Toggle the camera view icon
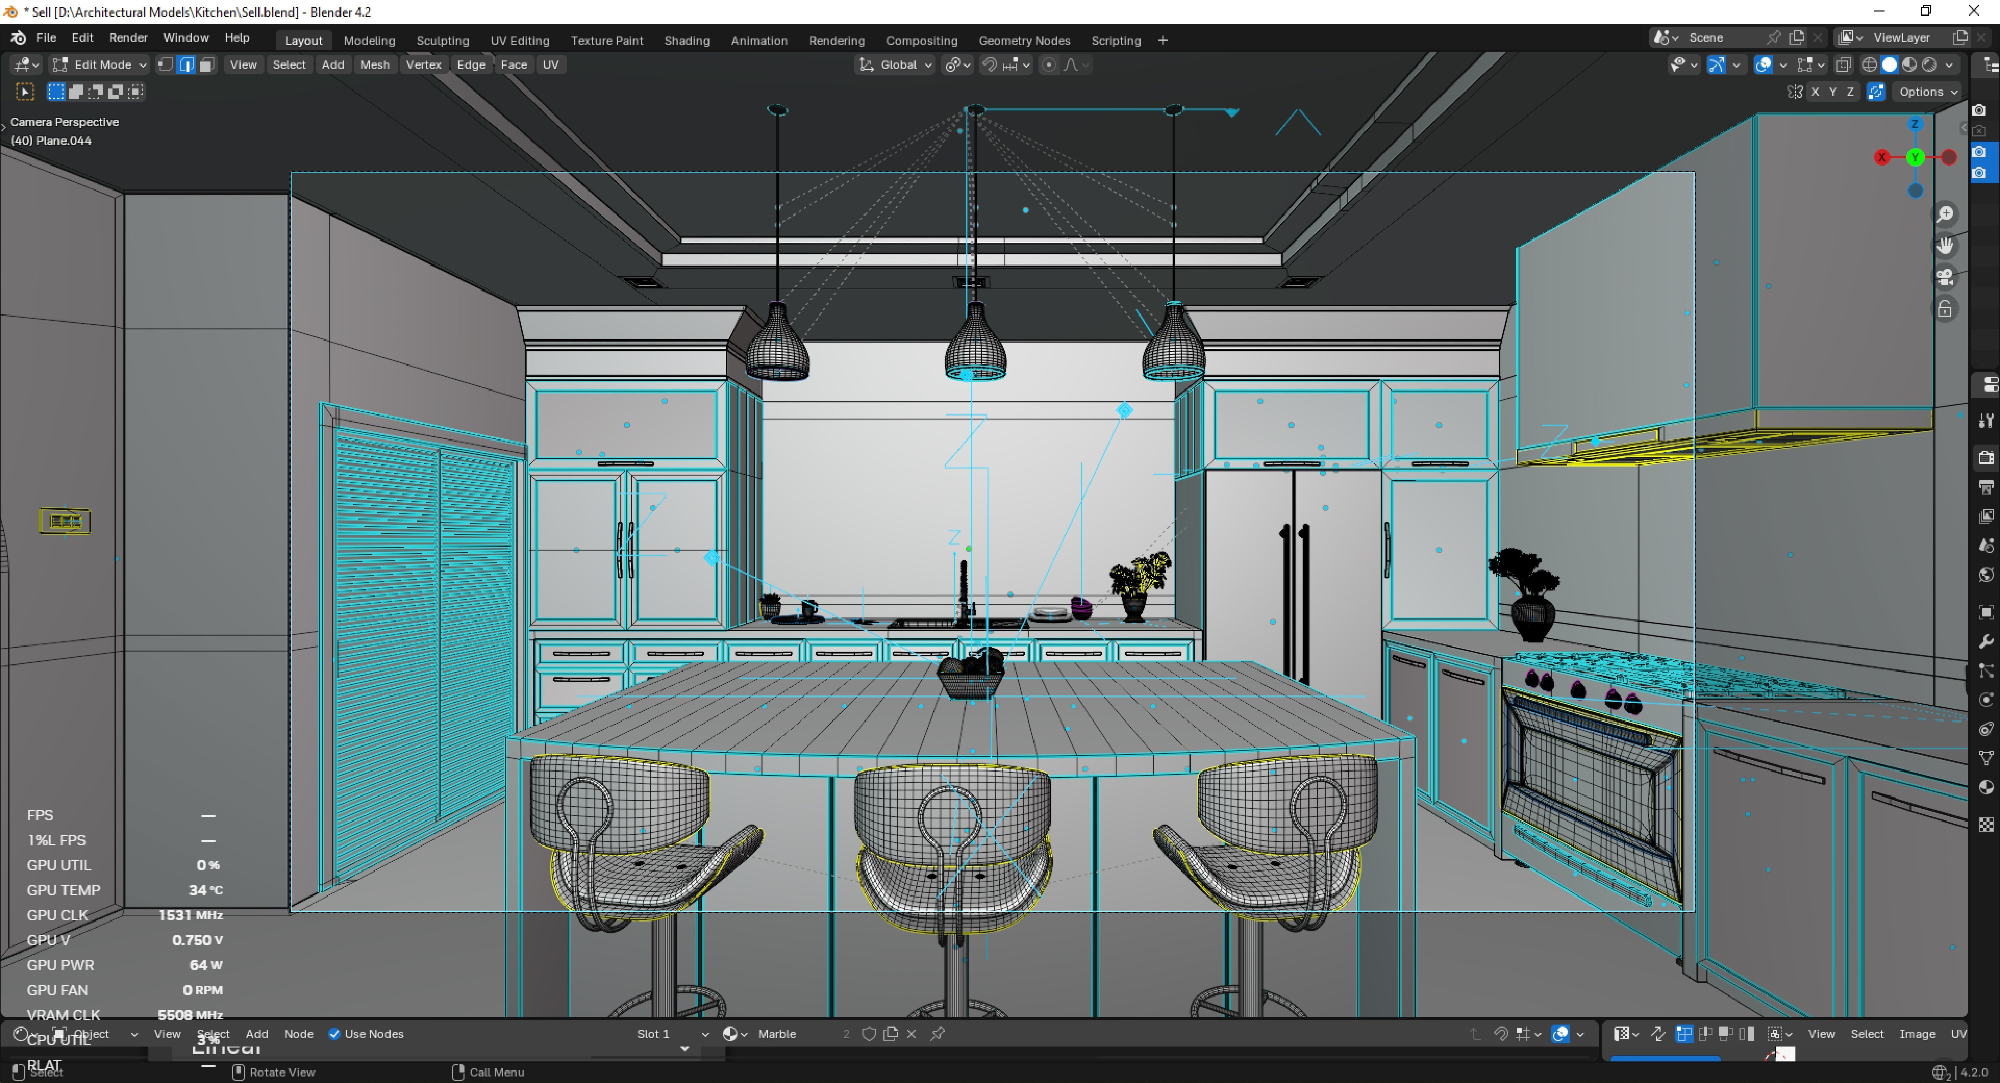This screenshot has height=1083, width=2000. click(1945, 277)
